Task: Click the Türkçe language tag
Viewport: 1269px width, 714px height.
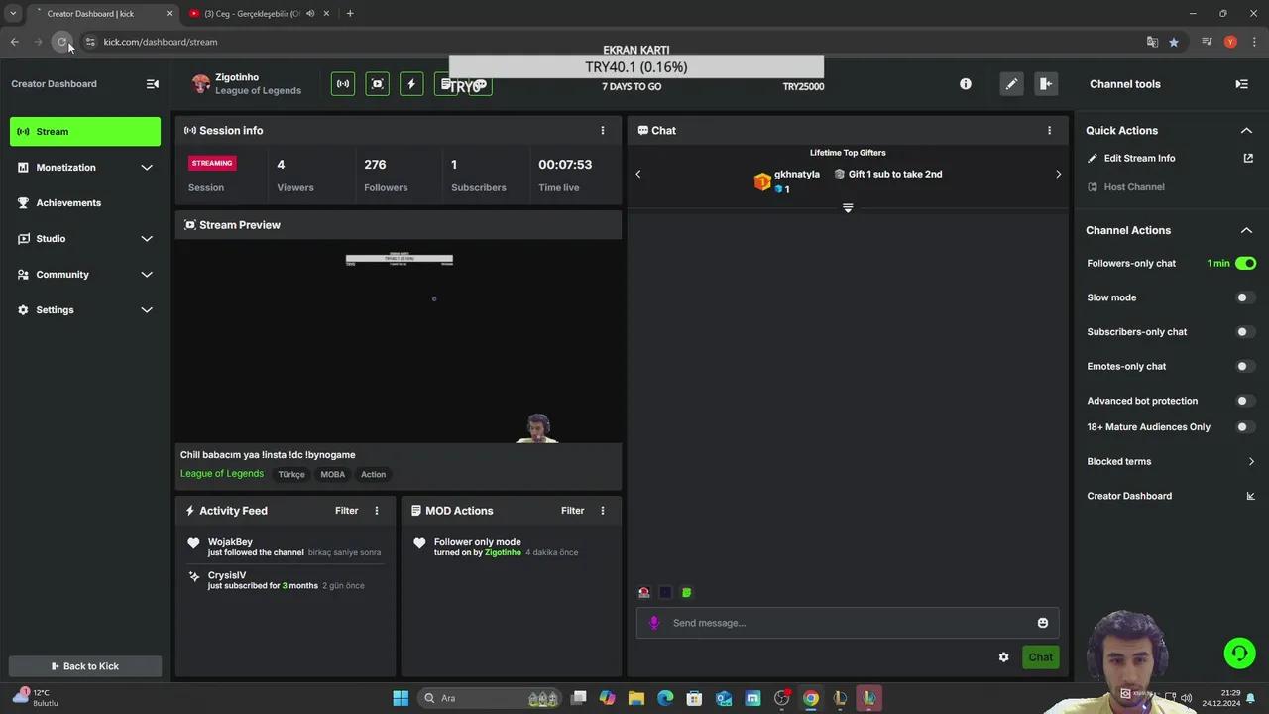Action: click(x=291, y=474)
